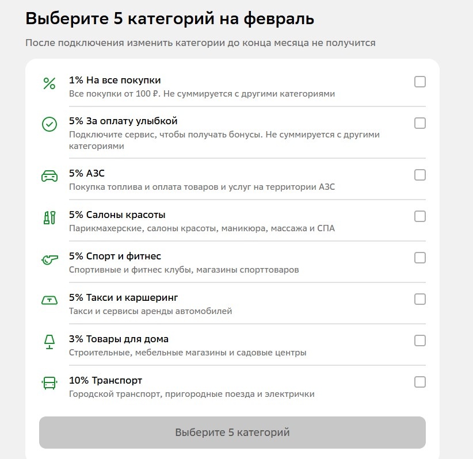Enable the 3% Товары для дома checkbox

[420, 341]
